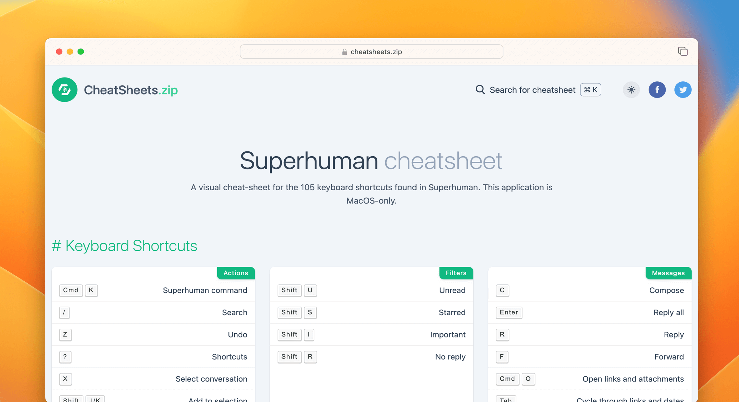Click the green fullscreen window button
Screen dimensions: 739x402
[81, 52]
